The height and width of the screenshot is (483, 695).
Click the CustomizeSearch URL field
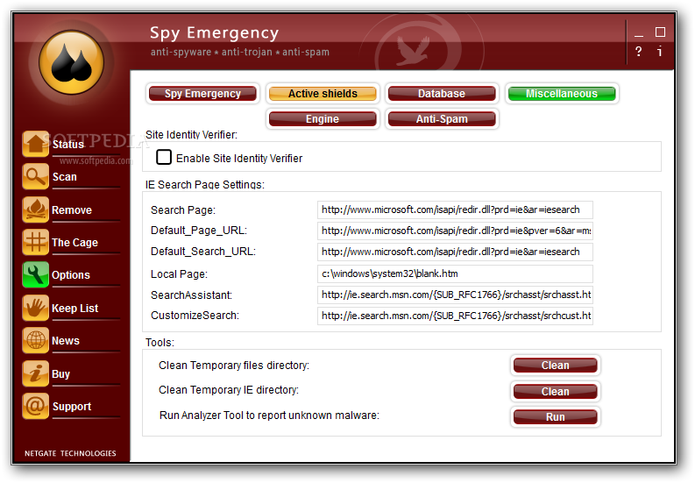coord(455,316)
